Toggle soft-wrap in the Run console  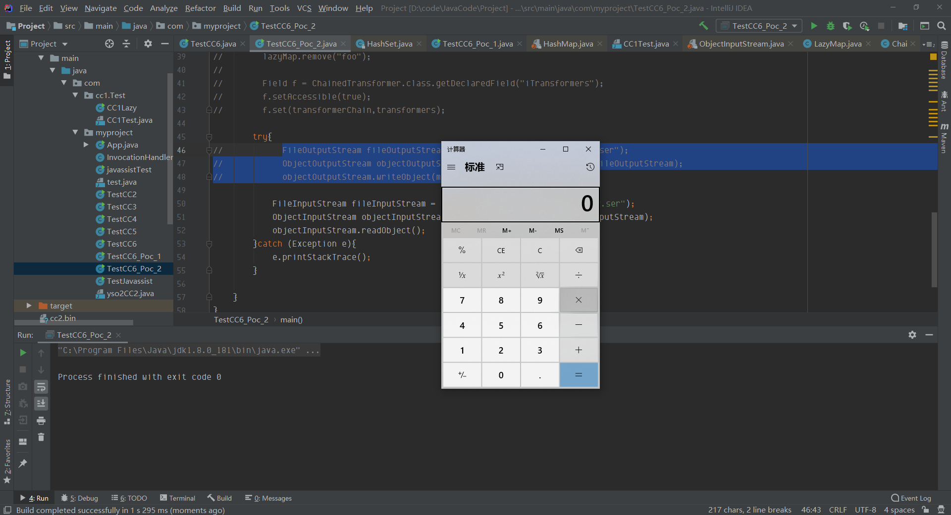click(x=41, y=387)
